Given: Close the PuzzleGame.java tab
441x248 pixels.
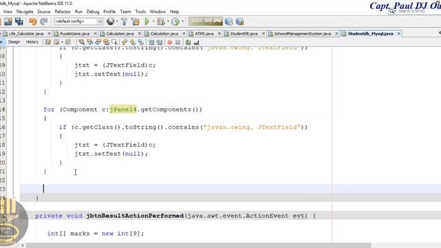Looking at the screenshot, I should pyautogui.click(x=95, y=34).
